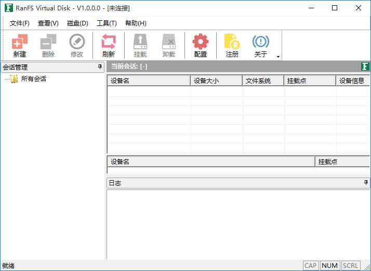The width and height of the screenshot is (371, 271).
Task: Select the 所有会话 tree node
Action: [x=33, y=79]
